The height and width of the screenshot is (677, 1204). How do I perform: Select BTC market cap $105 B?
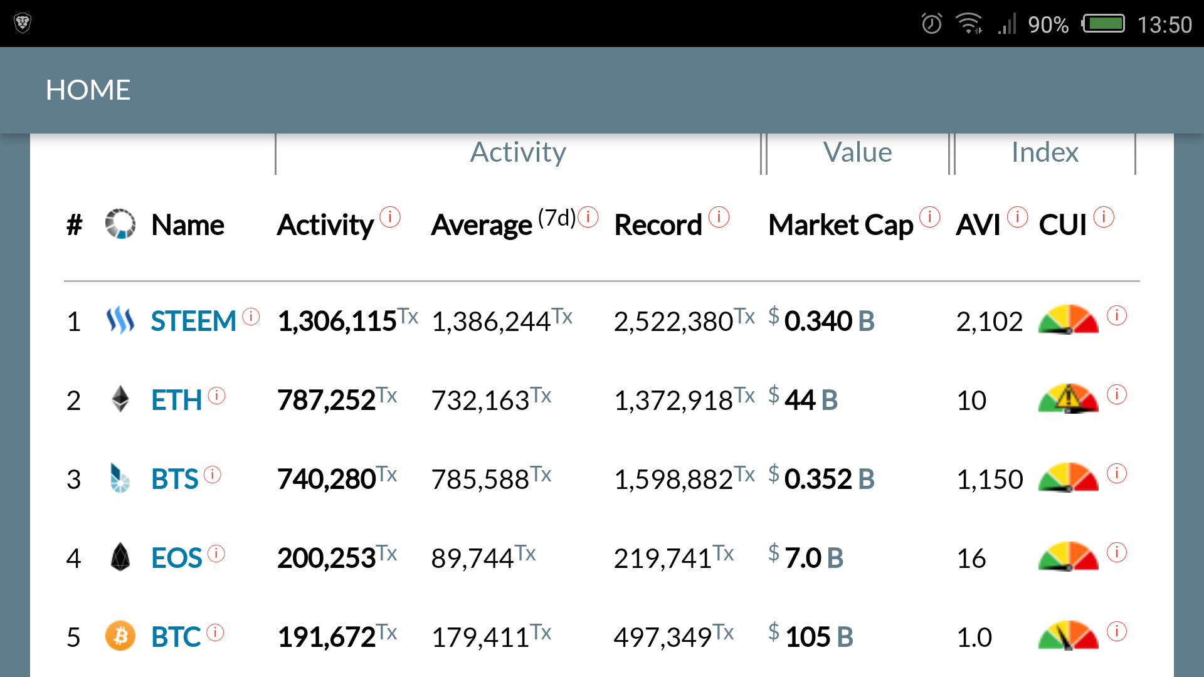pyautogui.click(x=811, y=636)
